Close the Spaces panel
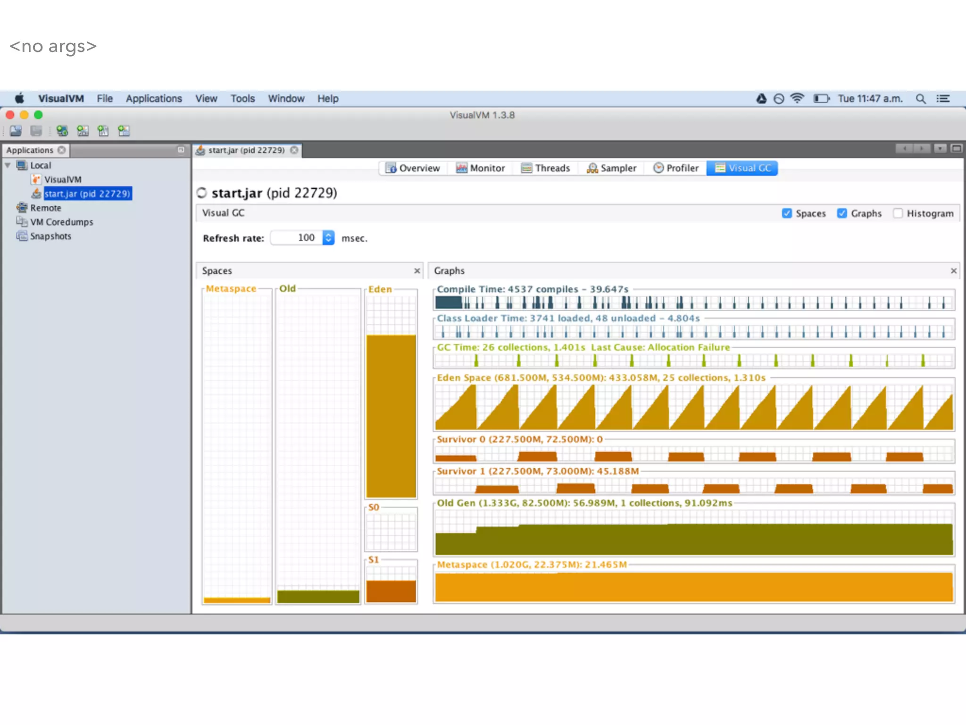The image size is (966, 725). pos(417,271)
